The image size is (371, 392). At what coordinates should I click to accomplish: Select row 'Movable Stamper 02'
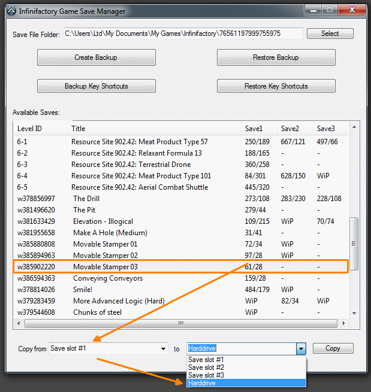tap(181, 256)
